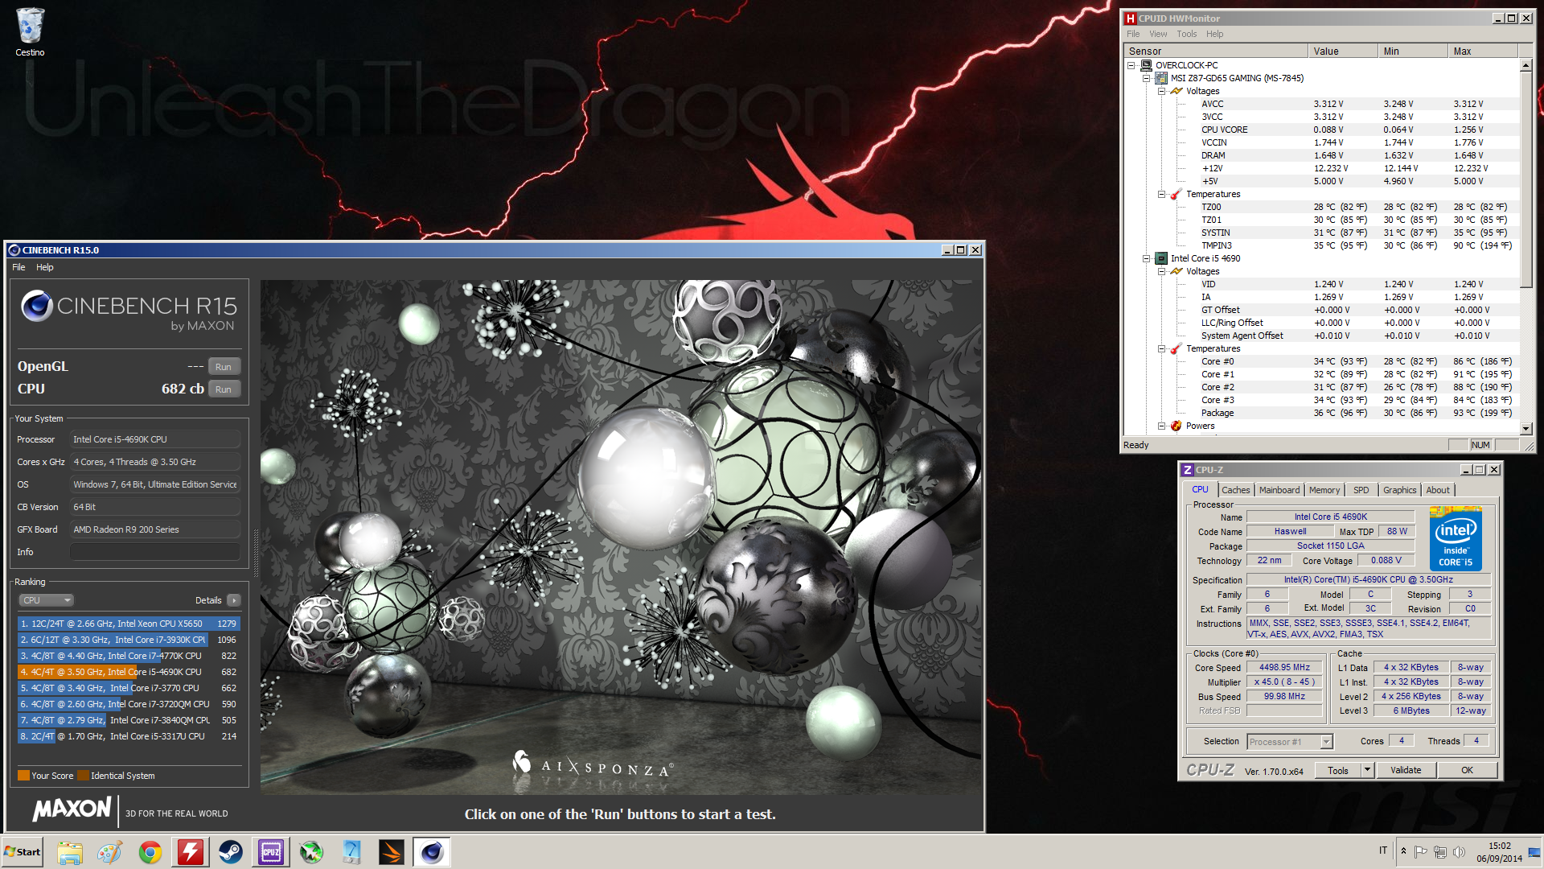Click the Tools button in CPU-Z
Screen dimensions: 1544x869
pos(1337,770)
